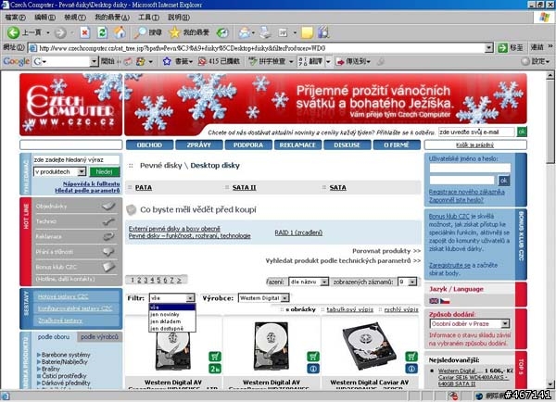Screen dimensions: 556x402
Task: Open the Filtr dropdown
Action: [172, 298]
